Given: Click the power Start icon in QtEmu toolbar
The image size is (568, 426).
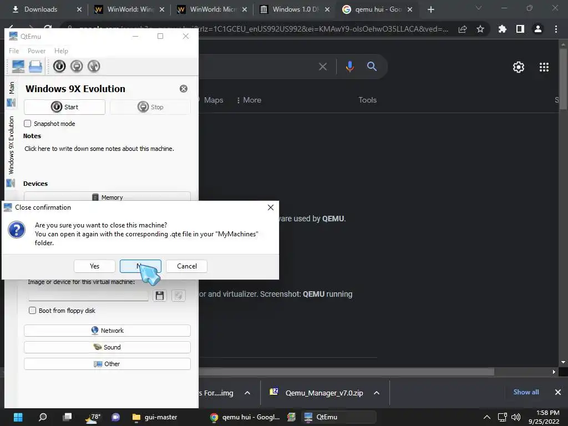Looking at the screenshot, I should pos(59,67).
